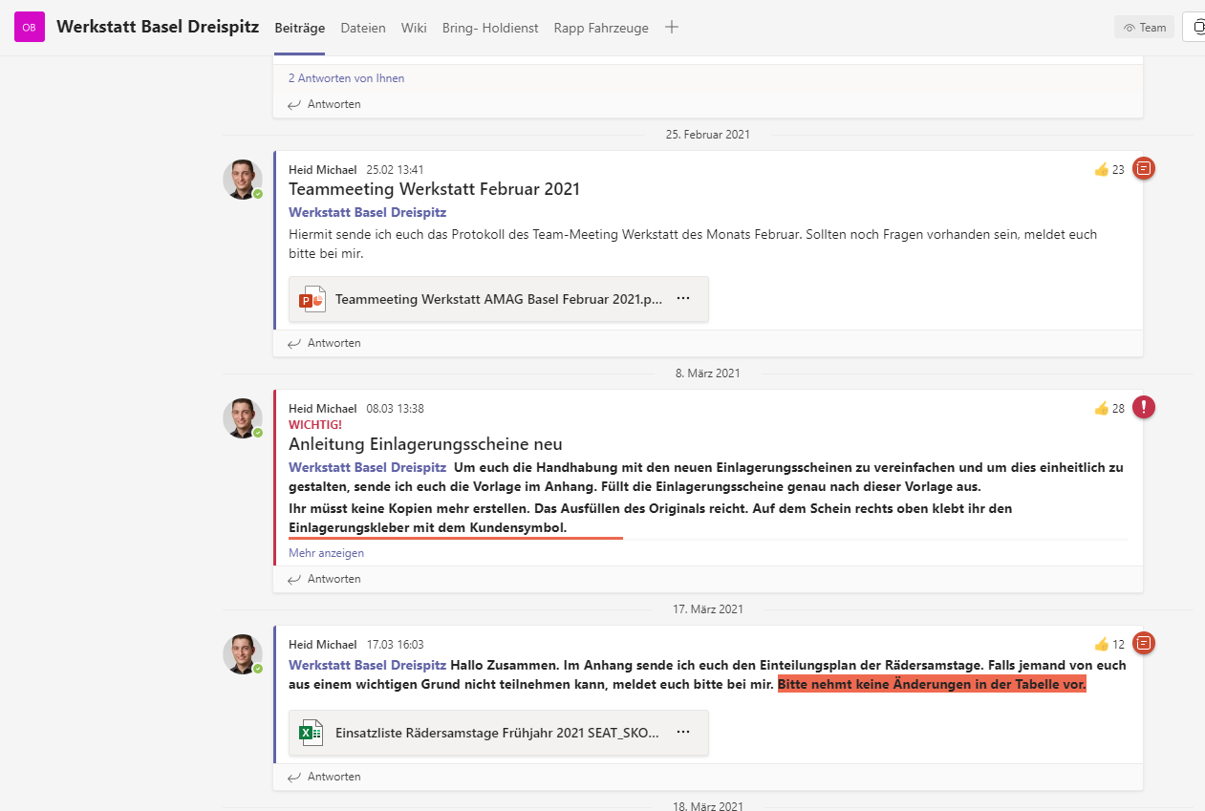Click thumbs-up reaction with 12 likes
This screenshot has height=811, width=1205.
point(1108,644)
